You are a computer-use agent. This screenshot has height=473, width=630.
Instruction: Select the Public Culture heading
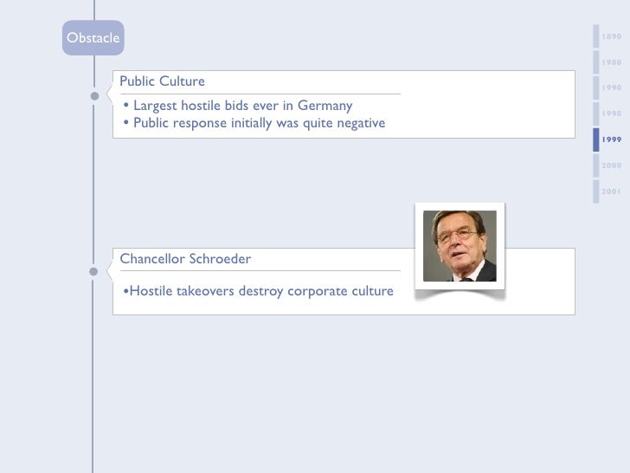click(x=163, y=81)
